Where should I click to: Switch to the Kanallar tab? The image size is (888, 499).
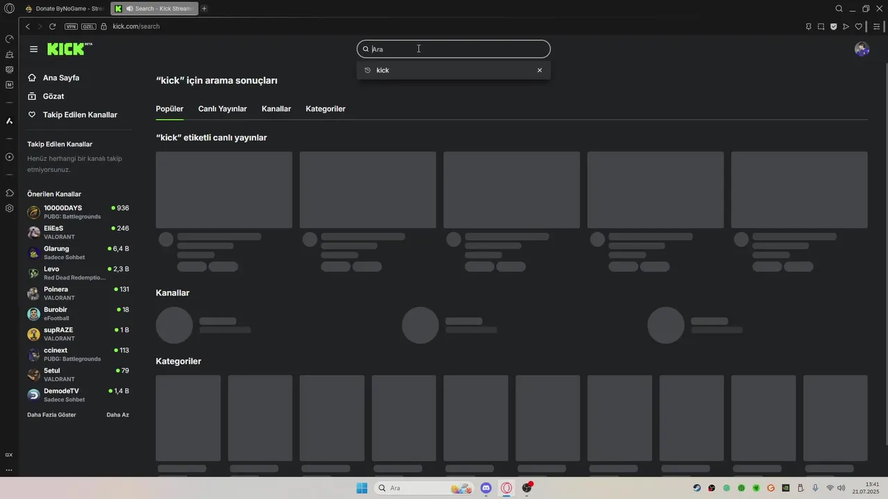click(x=276, y=109)
